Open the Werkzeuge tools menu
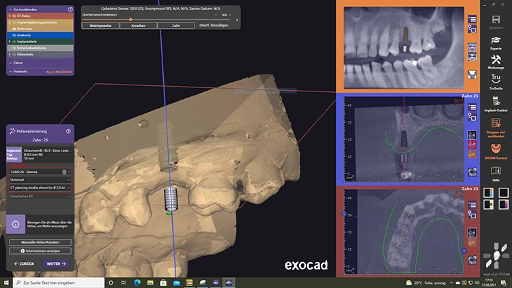The width and height of the screenshot is (512, 288). point(496,59)
